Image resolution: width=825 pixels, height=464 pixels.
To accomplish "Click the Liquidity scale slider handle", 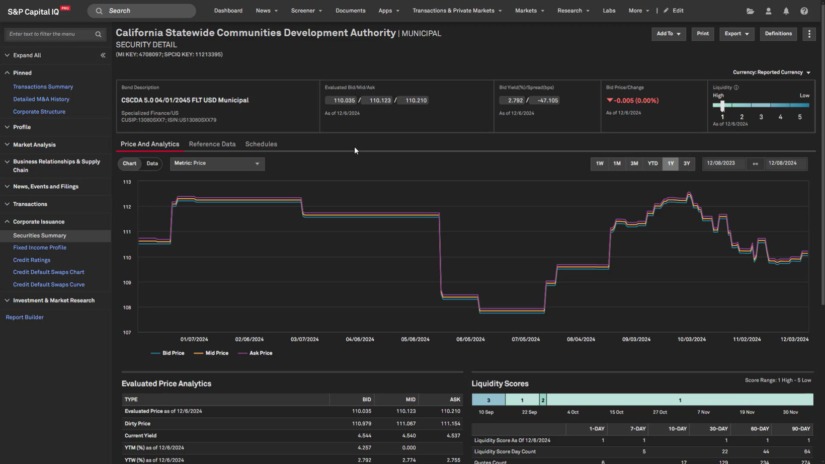I will (x=722, y=106).
